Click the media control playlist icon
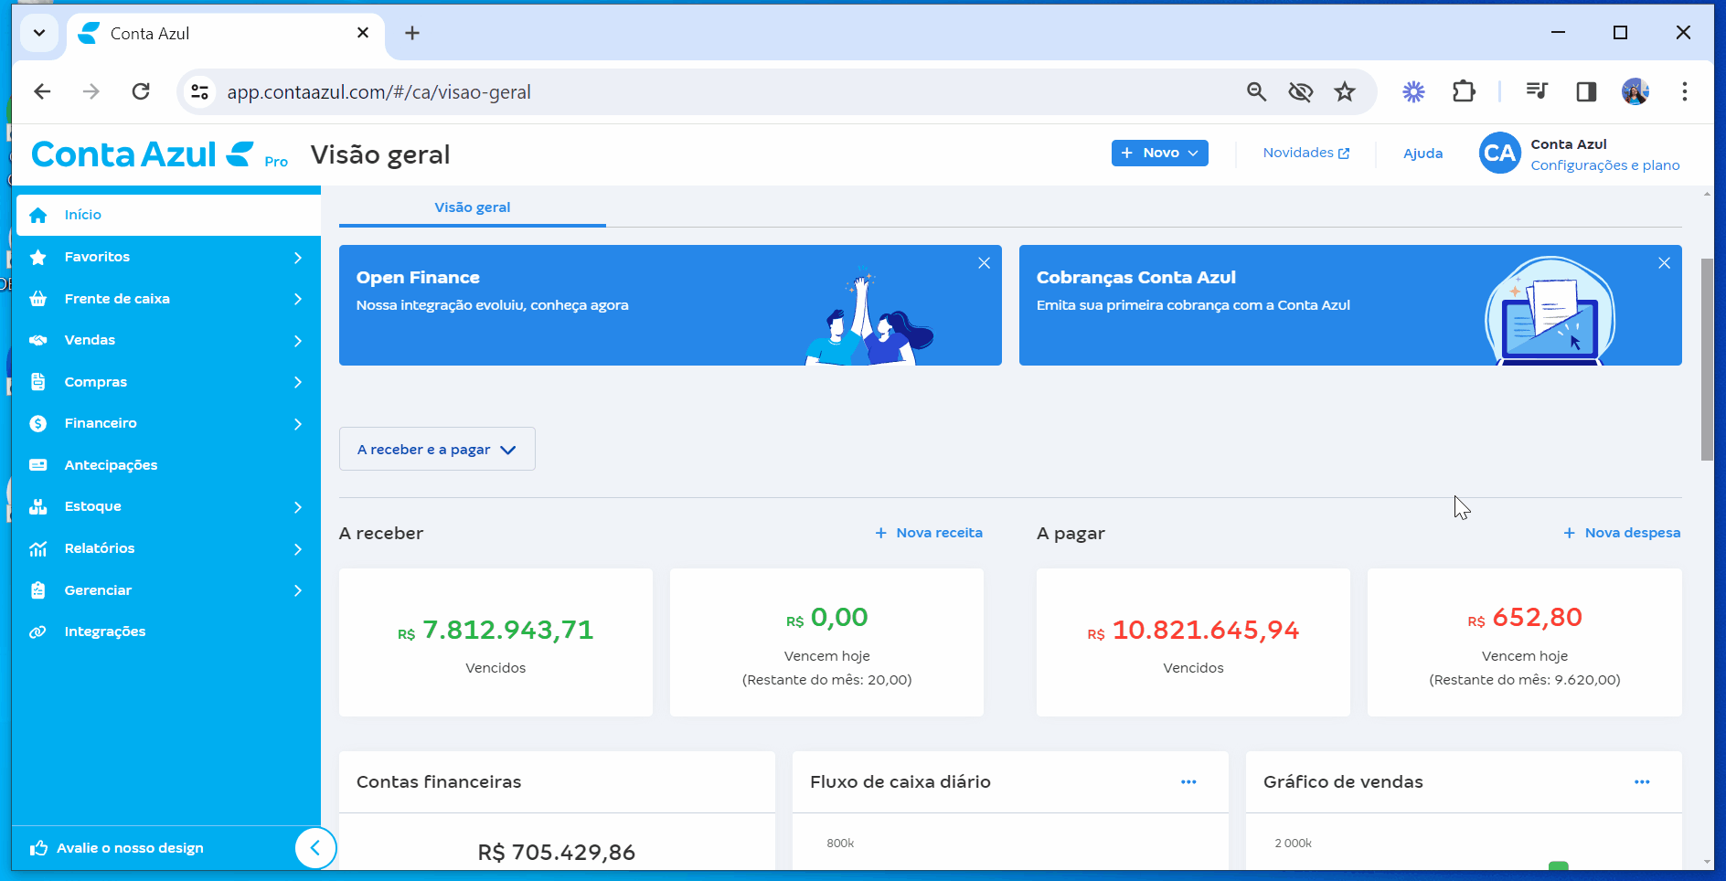The image size is (1726, 881). [1537, 91]
